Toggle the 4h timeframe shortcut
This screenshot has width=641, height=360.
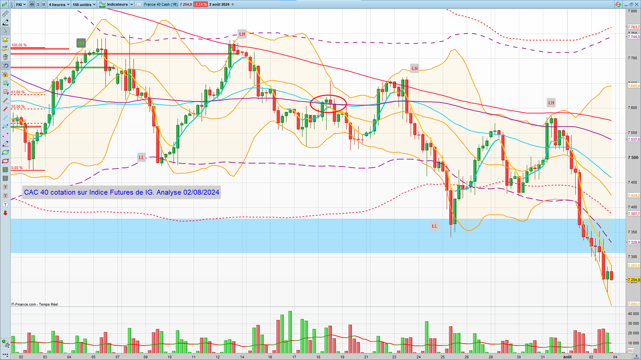(x=32, y=4)
